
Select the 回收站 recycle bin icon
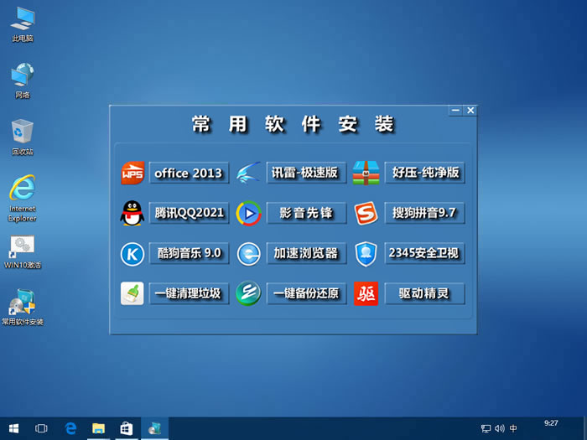point(23,137)
